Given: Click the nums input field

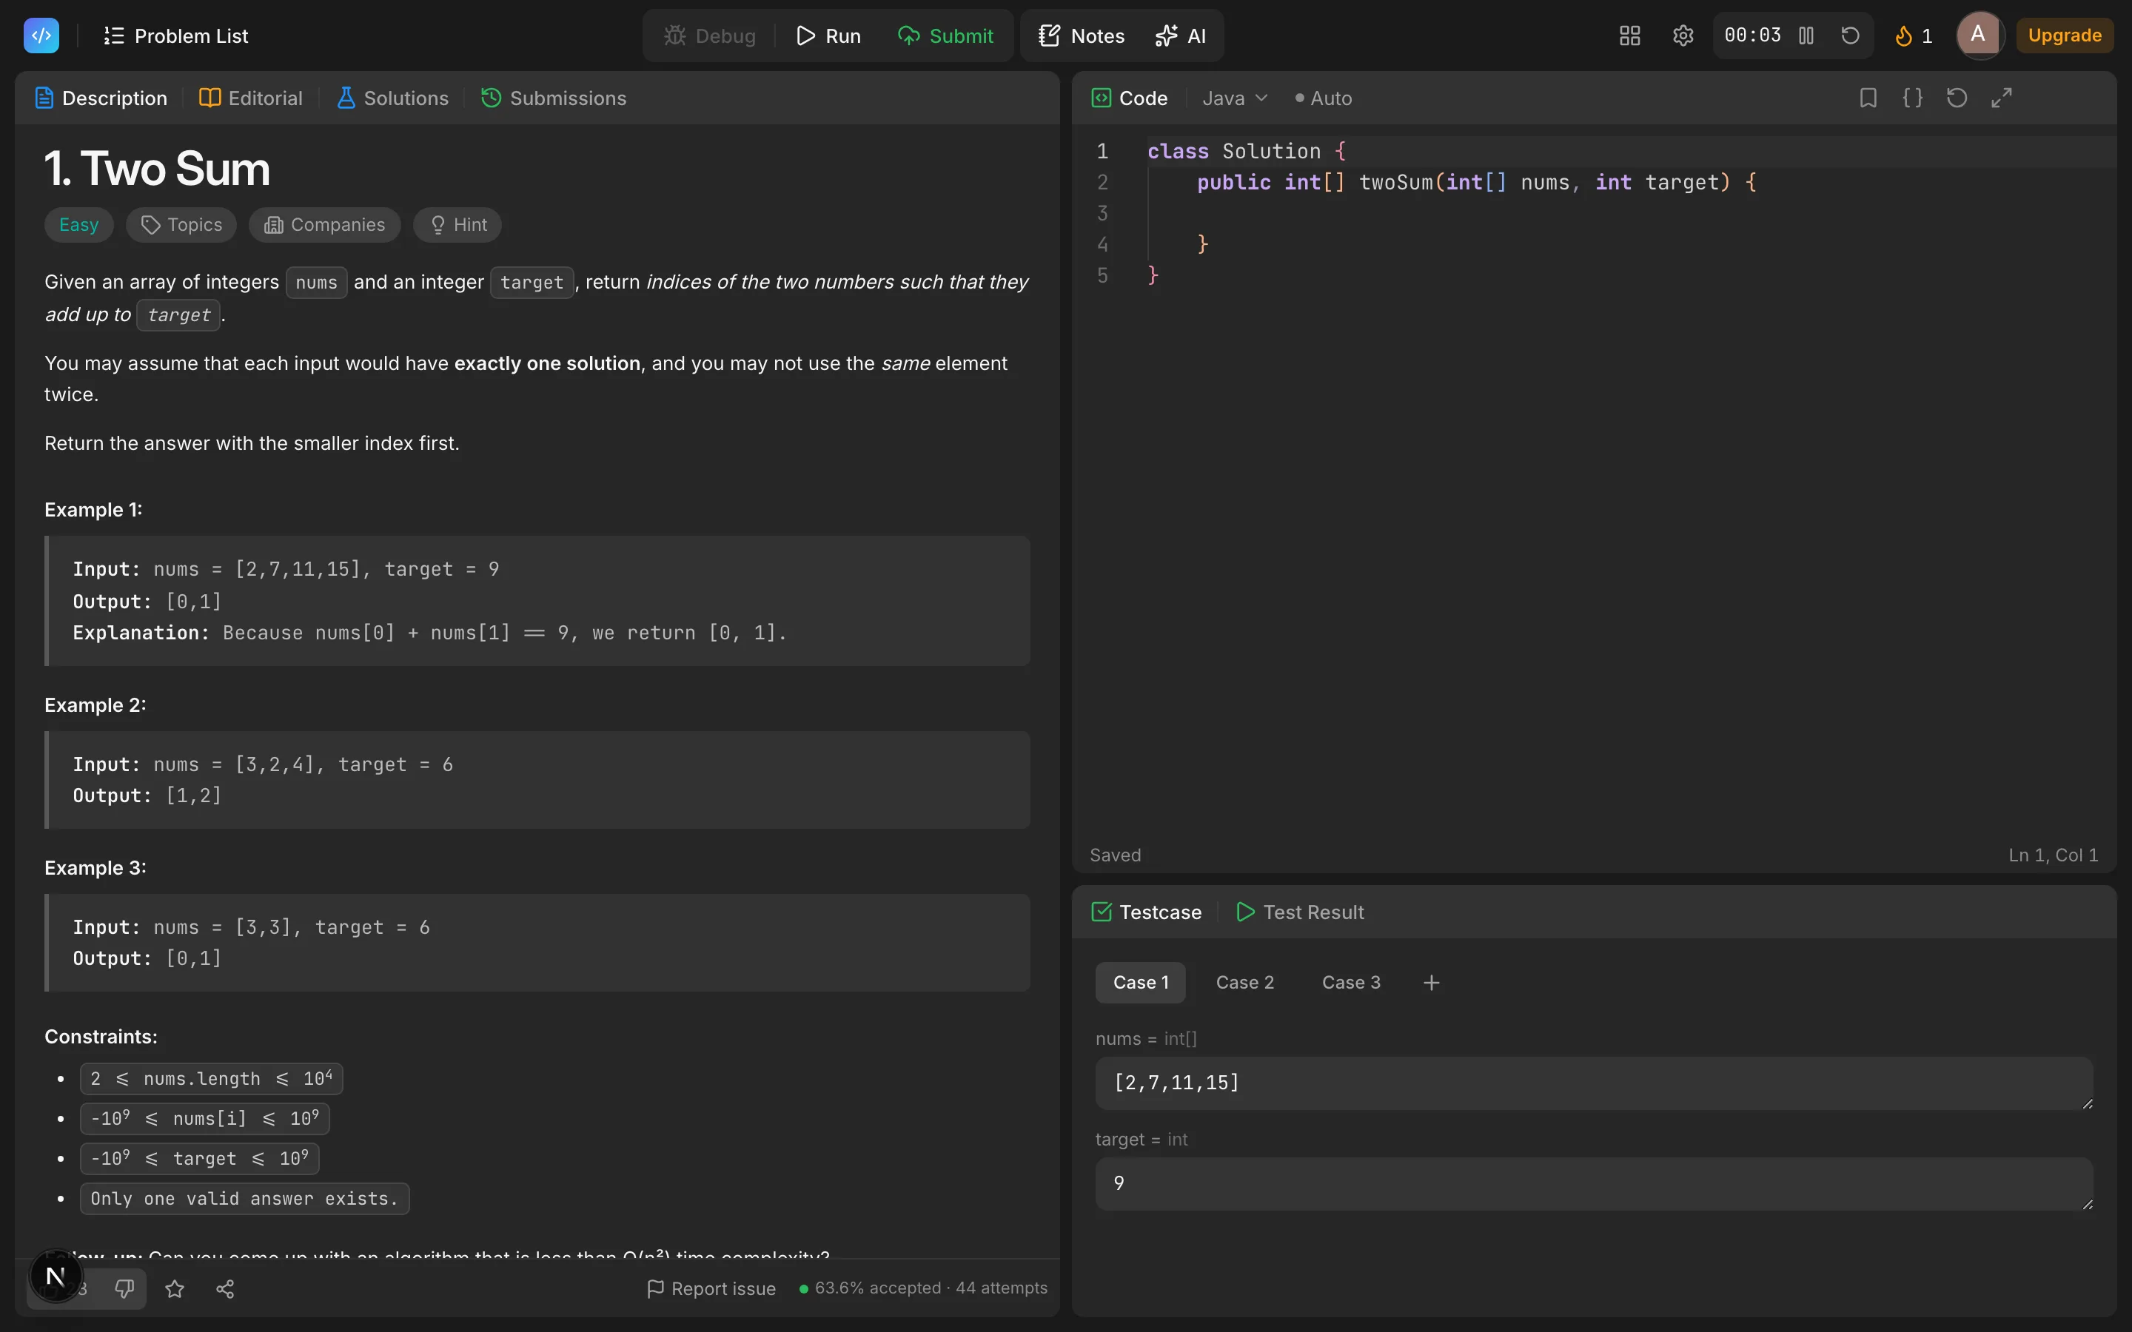Looking at the screenshot, I should (x=1594, y=1083).
